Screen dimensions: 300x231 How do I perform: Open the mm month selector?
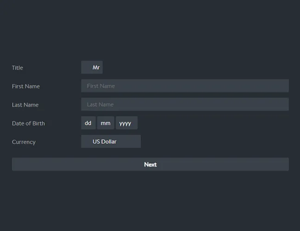click(106, 123)
